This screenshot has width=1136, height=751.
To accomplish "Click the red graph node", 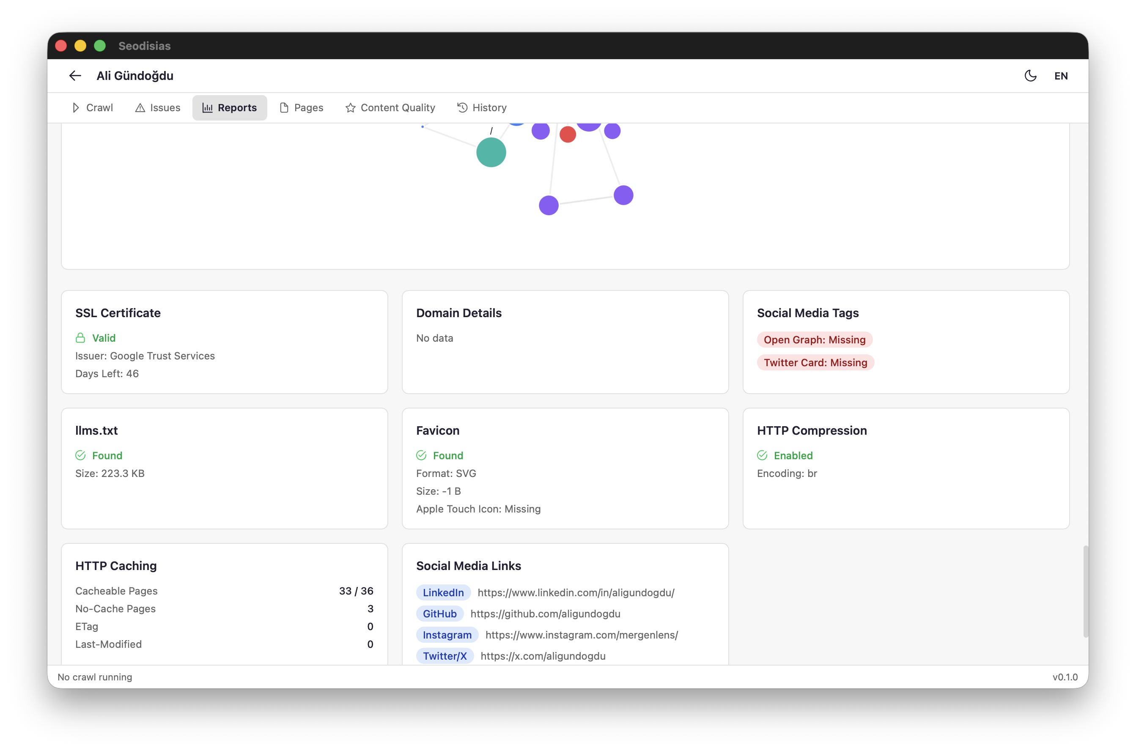I will click(x=568, y=134).
